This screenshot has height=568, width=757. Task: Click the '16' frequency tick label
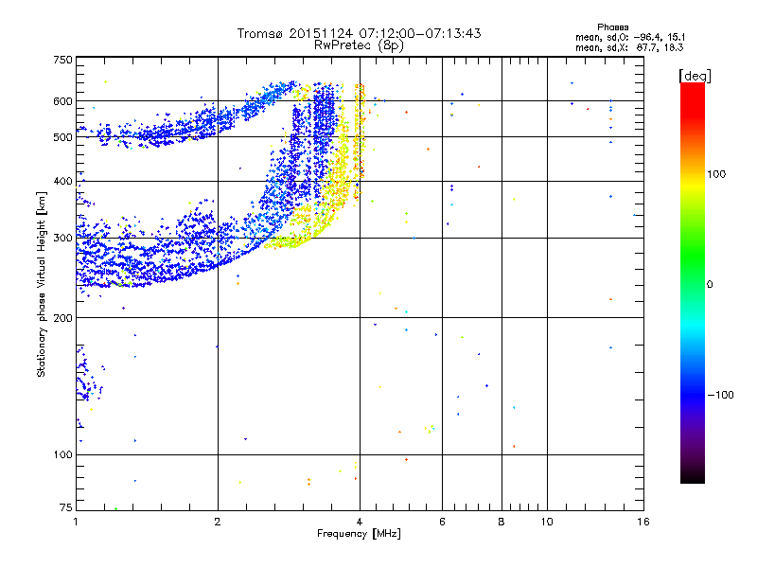643,522
